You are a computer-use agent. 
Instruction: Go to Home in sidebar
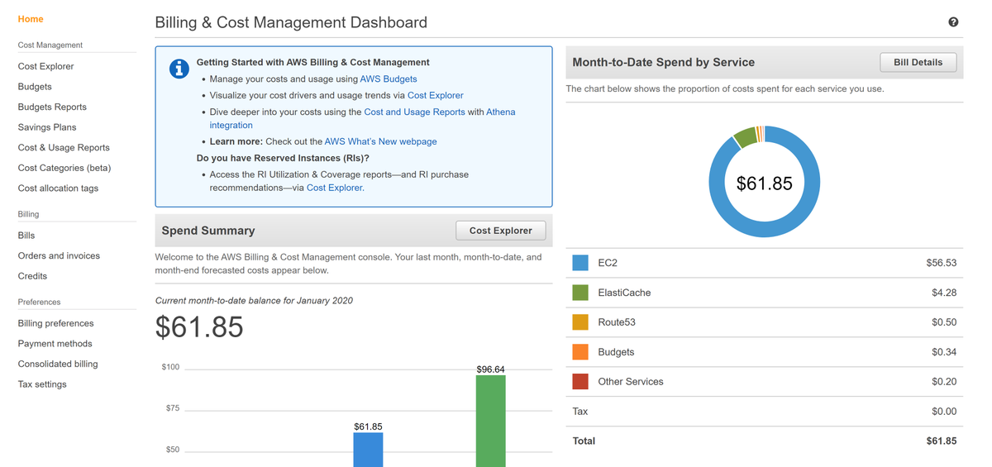tap(31, 19)
